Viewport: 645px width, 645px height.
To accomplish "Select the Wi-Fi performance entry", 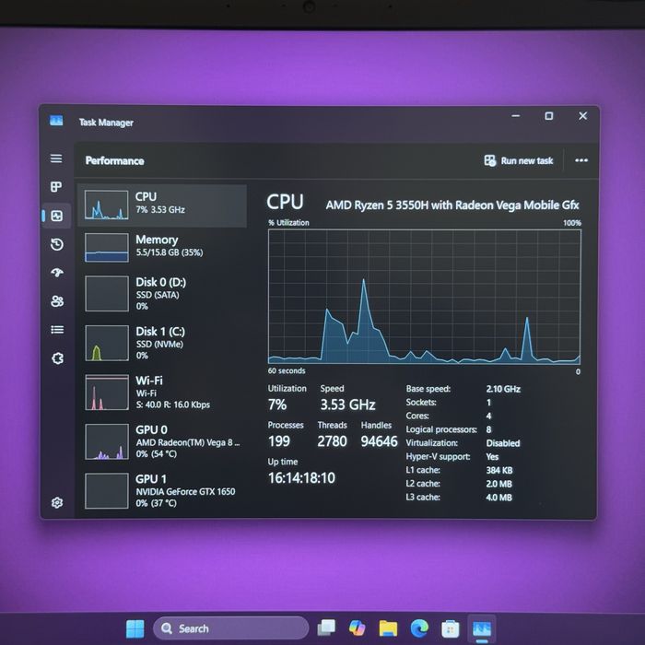I will coord(162,392).
